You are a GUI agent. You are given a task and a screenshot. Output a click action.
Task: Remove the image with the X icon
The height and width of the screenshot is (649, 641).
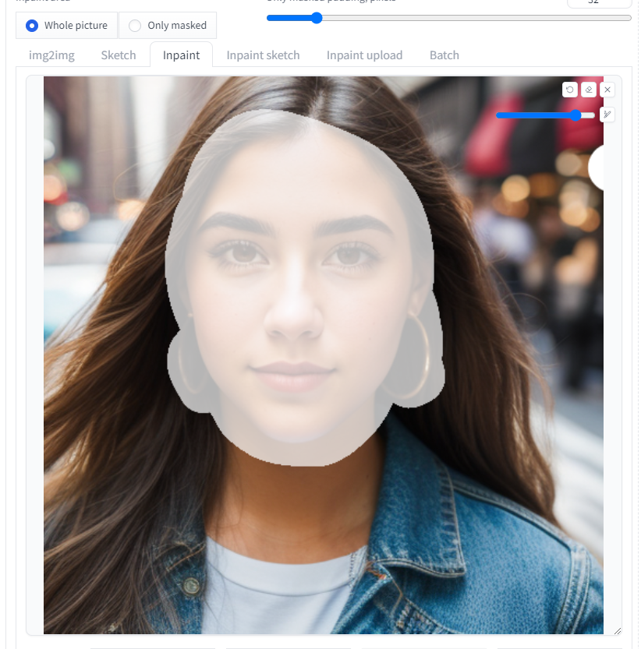tap(607, 90)
